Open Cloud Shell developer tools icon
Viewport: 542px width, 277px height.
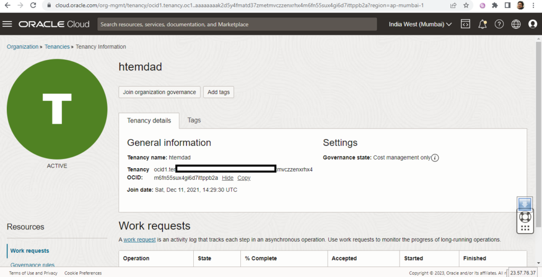click(465, 24)
